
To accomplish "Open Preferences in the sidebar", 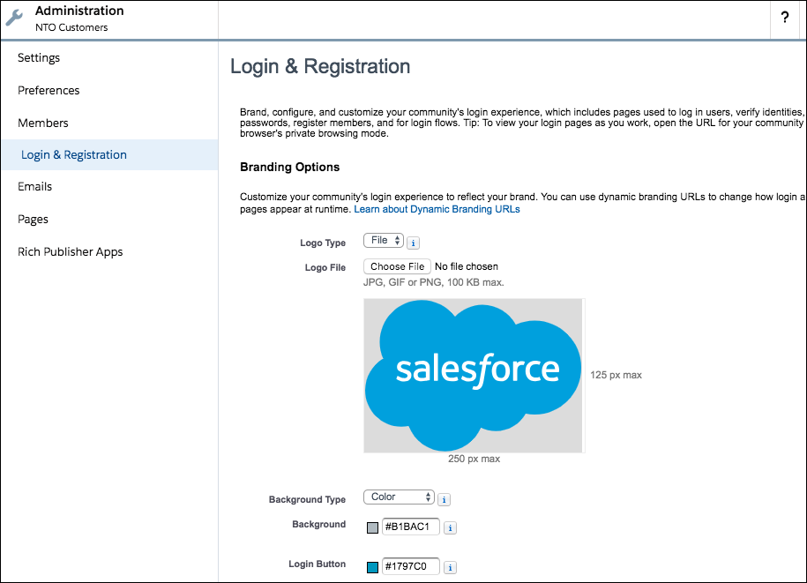I will [x=49, y=91].
